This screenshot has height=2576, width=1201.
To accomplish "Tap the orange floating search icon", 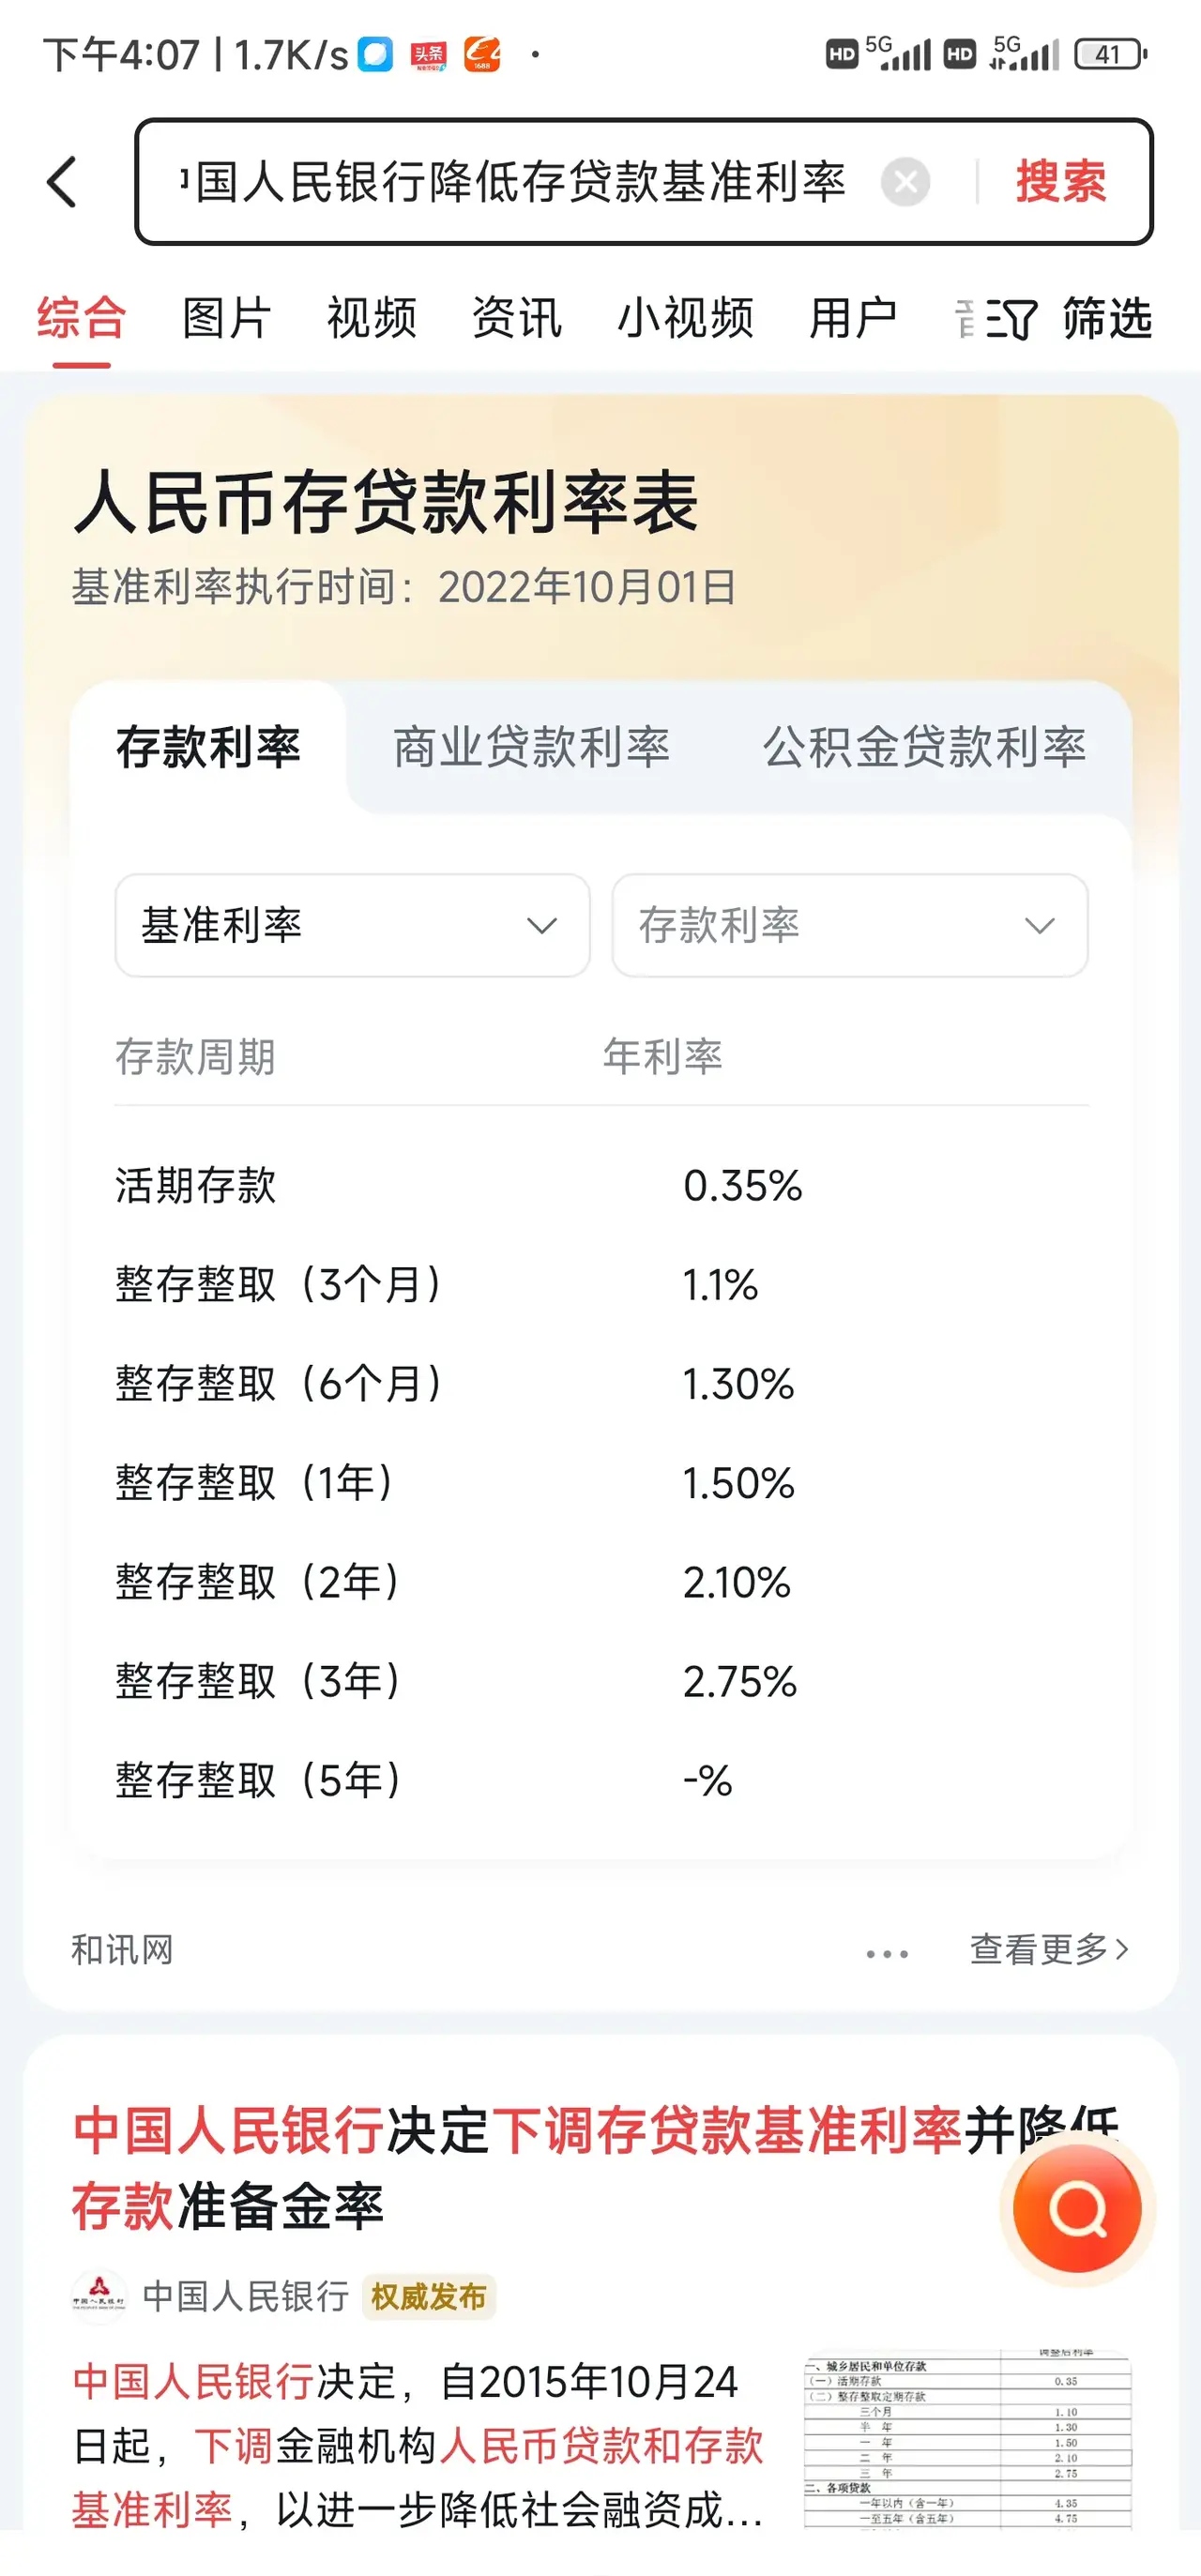I will click(1077, 2208).
